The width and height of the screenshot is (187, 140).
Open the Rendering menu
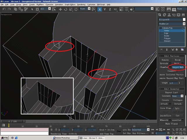point(81,5)
